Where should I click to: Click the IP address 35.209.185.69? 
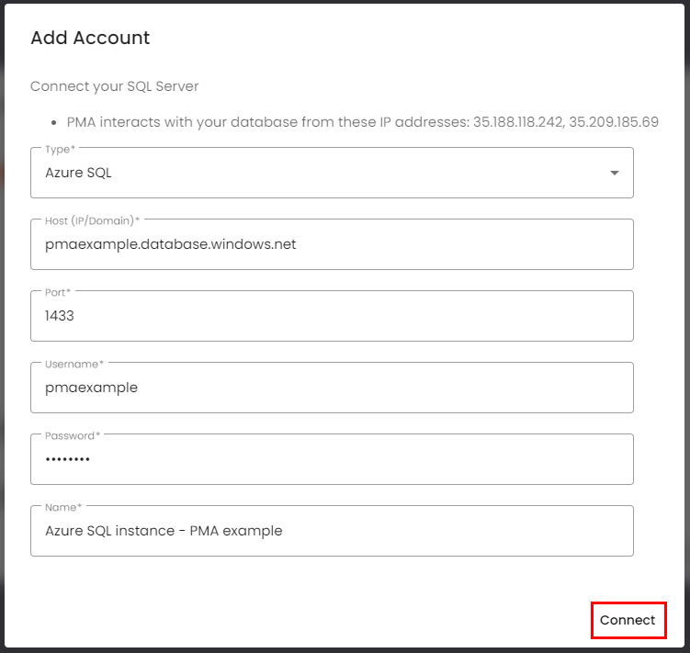click(x=613, y=121)
